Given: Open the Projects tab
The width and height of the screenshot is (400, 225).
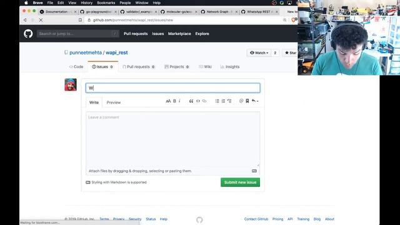Looking at the screenshot, I should click(x=177, y=67).
